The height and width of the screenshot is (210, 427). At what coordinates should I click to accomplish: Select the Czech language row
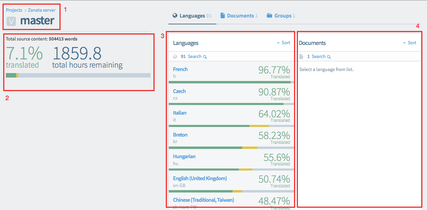(x=232, y=94)
